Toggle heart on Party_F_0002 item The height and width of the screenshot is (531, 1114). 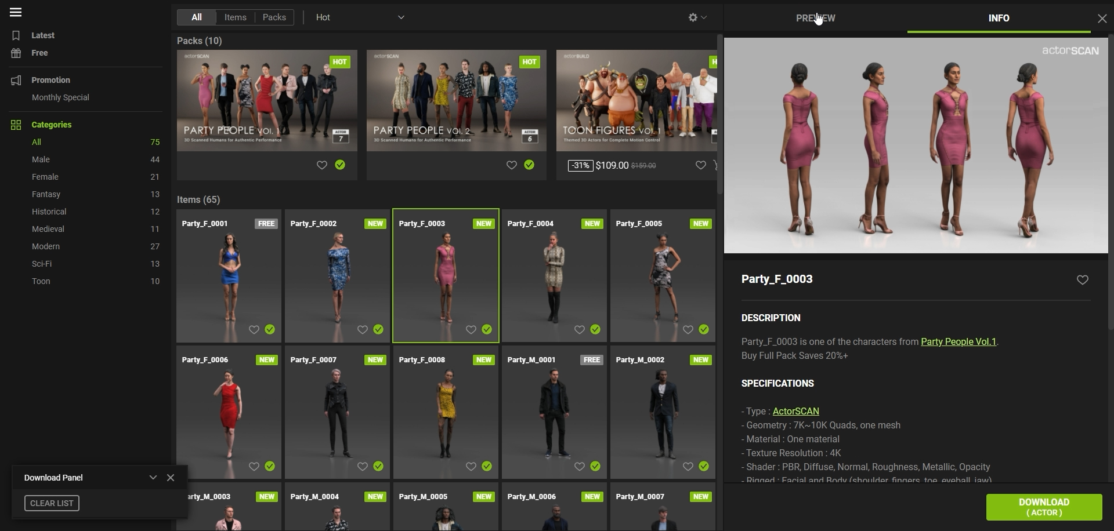363,330
